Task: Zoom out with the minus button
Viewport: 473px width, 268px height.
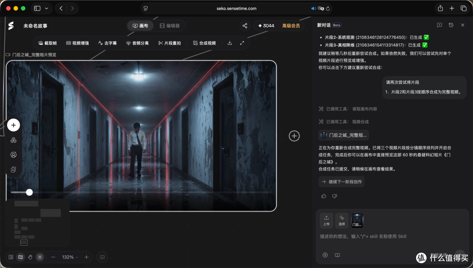Action: (53, 257)
